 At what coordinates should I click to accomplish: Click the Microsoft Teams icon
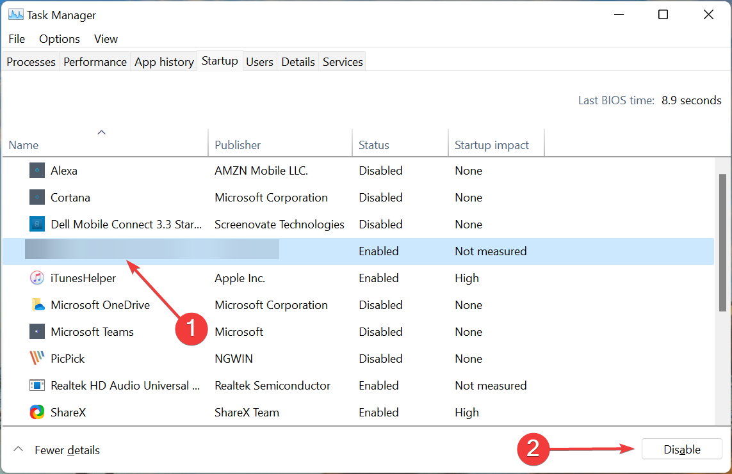tap(37, 332)
